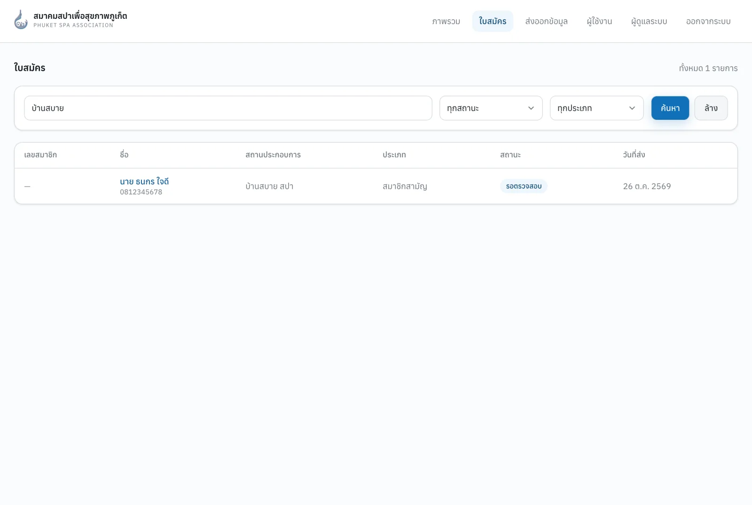Click ออกจากระบบ to log out
752x505 pixels.
click(x=708, y=21)
